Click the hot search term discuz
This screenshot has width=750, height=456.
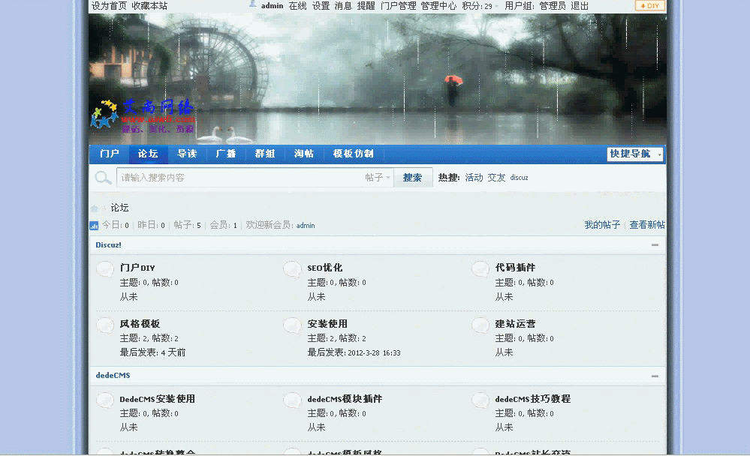[x=519, y=178]
